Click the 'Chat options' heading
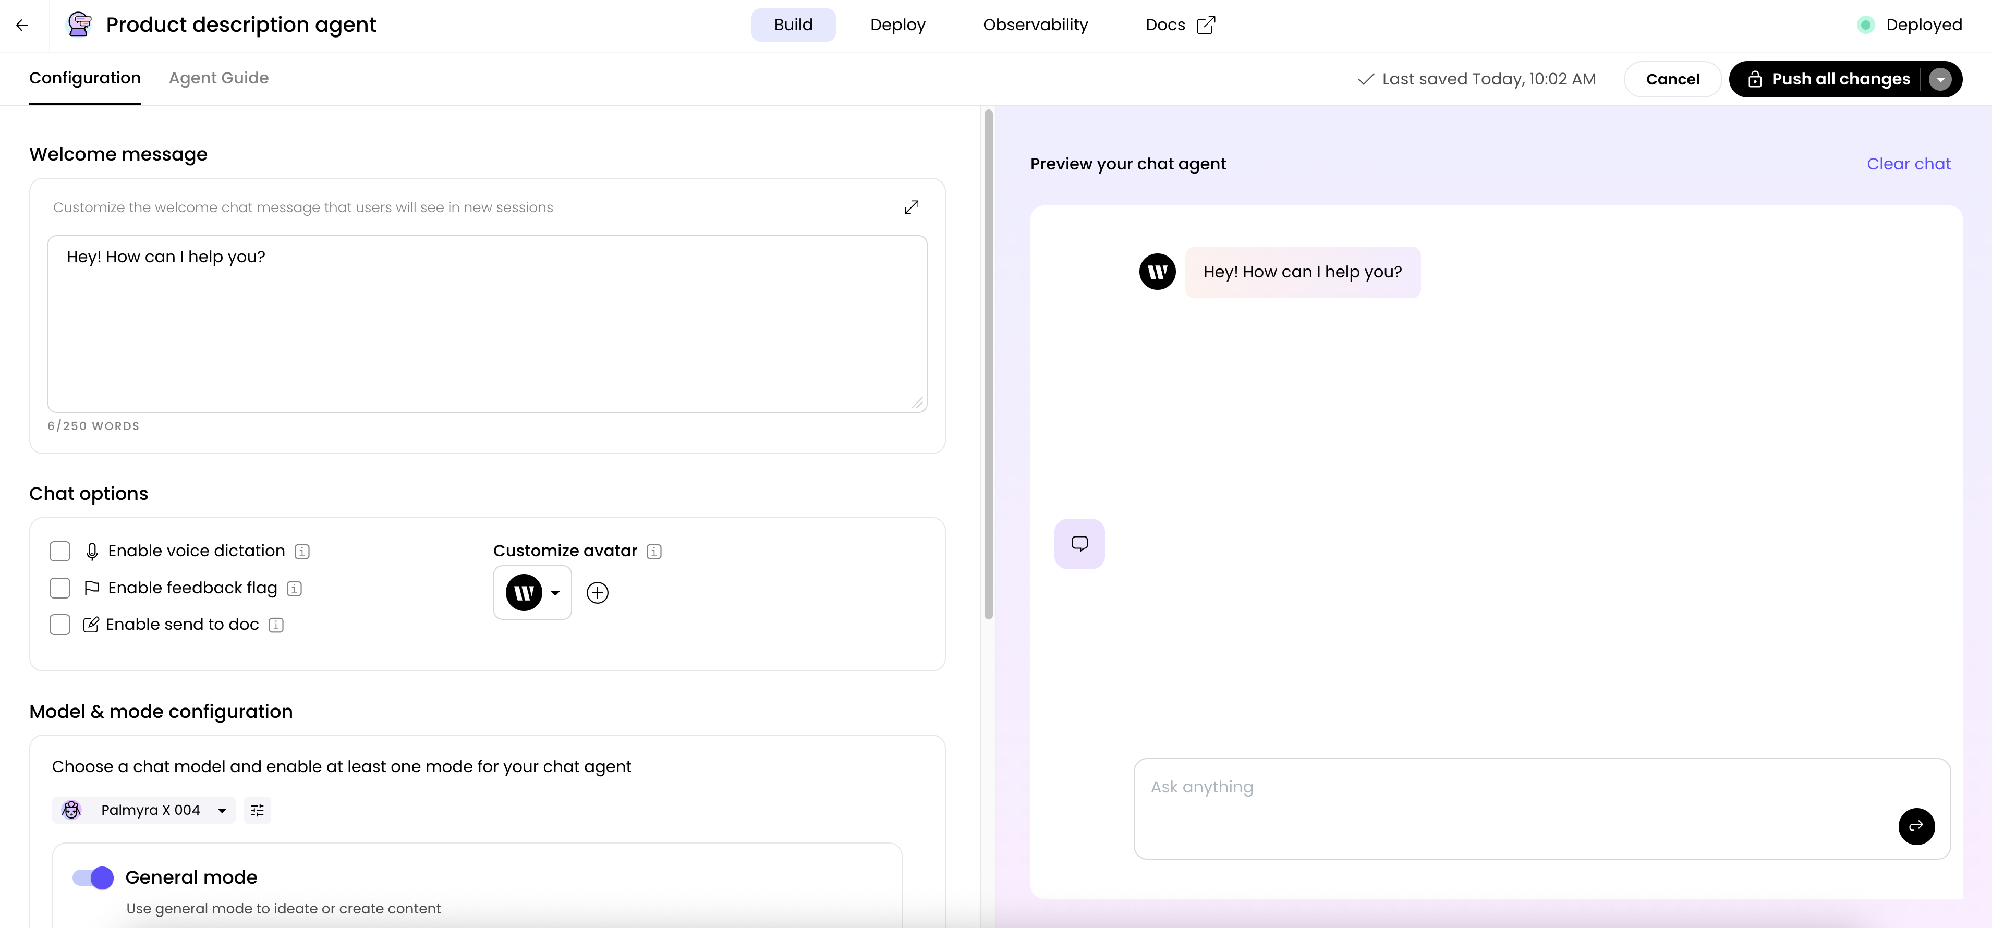This screenshot has height=928, width=1992. [89, 493]
